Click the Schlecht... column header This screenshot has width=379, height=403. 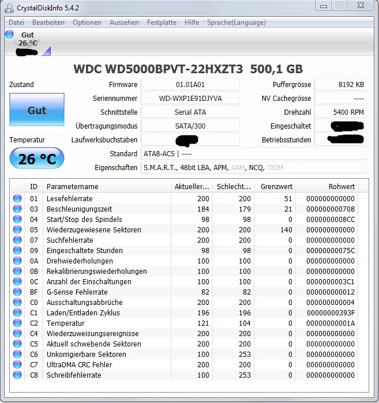pos(233,186)
